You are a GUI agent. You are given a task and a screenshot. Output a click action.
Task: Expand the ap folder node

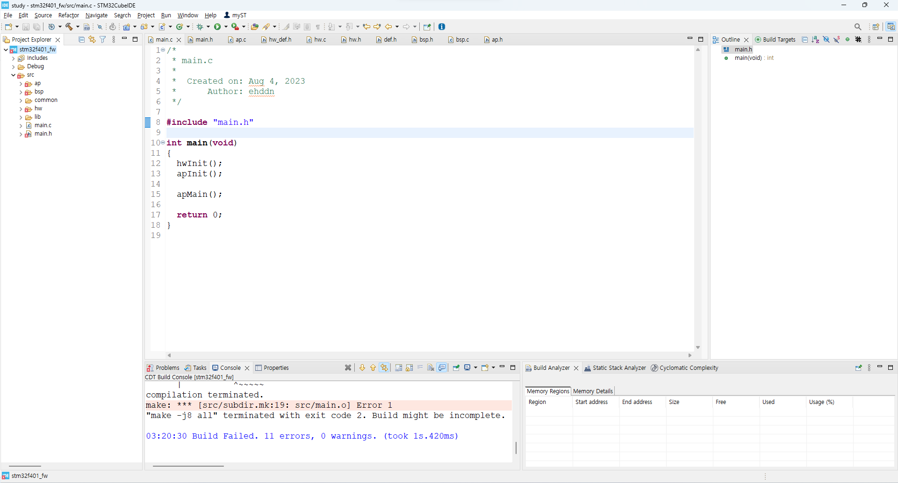(21, 84)
